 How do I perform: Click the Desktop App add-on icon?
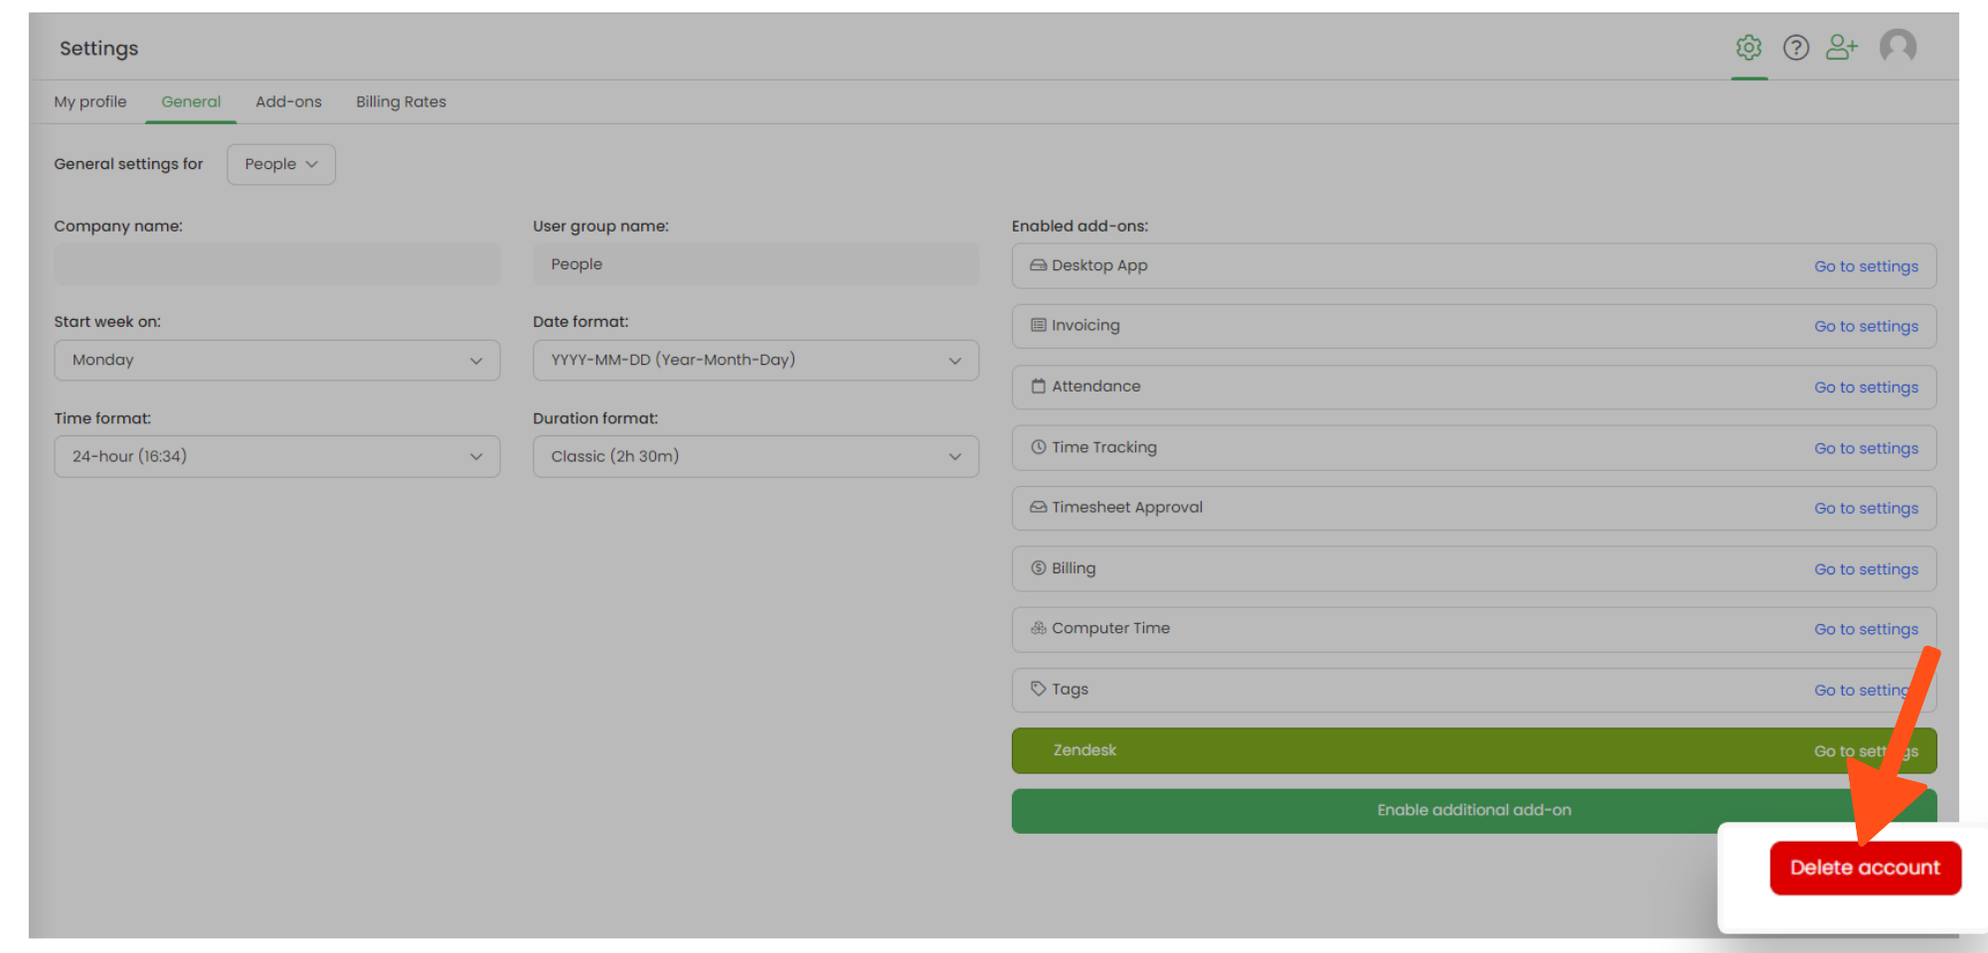click(1038, 265)
